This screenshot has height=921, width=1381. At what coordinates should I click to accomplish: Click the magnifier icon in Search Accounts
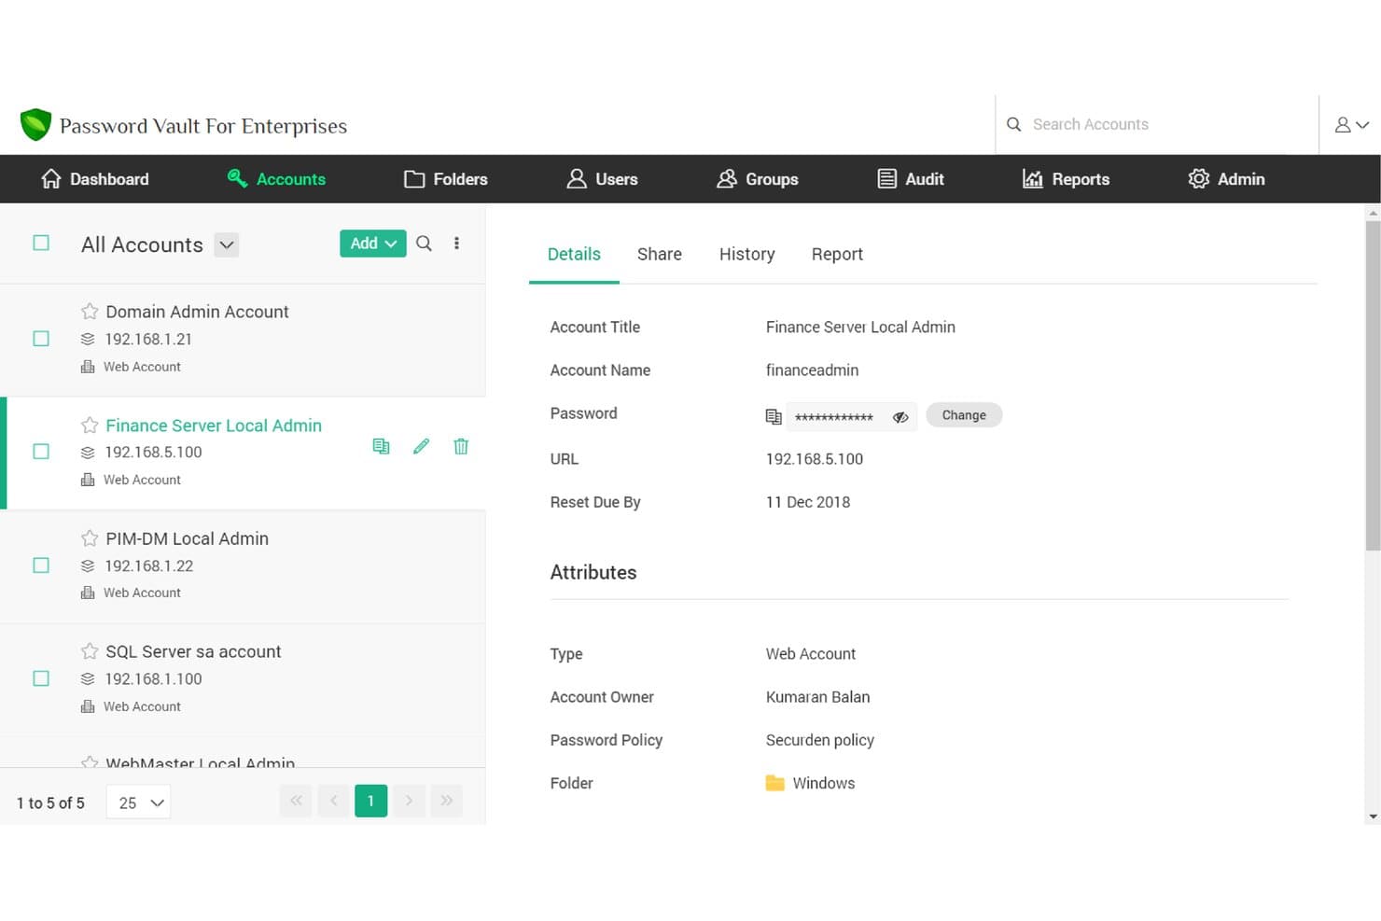pyautogui.click(x=1014, y=124)
